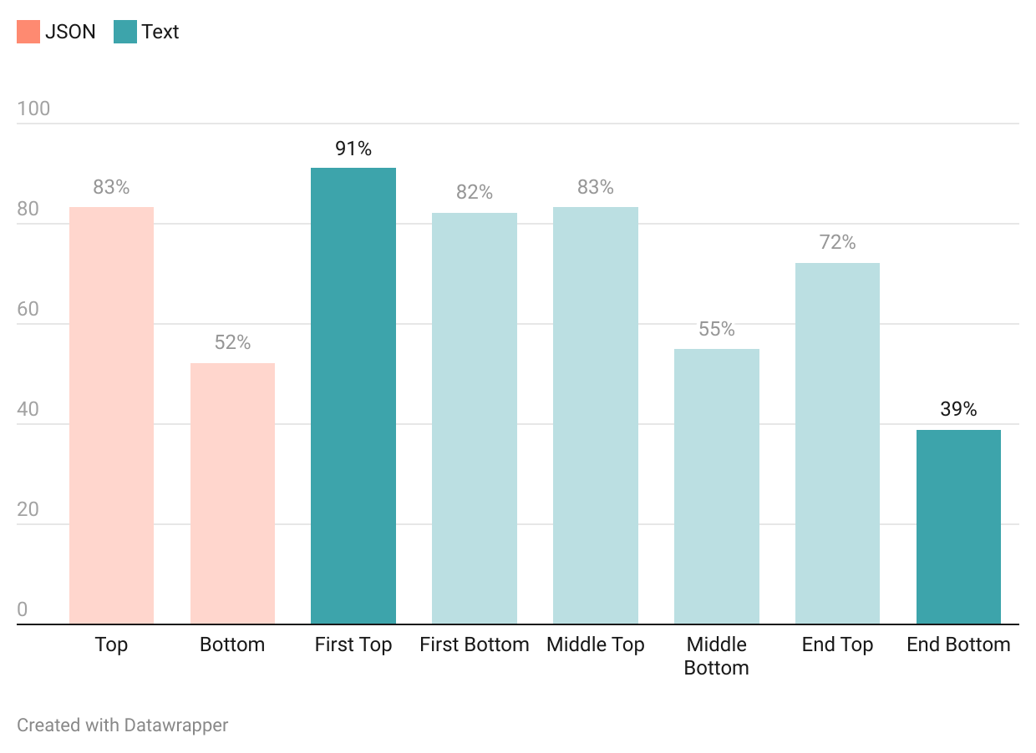
Task: Select the JSON legend label
Action: [70, 32]
